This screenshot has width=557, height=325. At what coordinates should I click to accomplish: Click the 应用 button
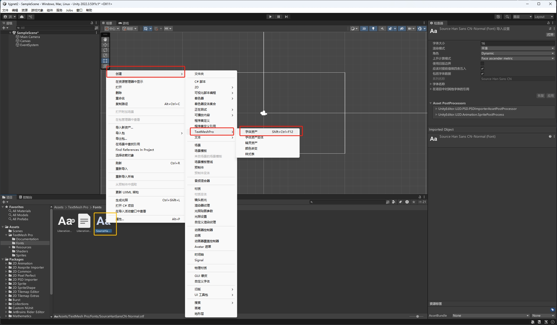(550, 96)
